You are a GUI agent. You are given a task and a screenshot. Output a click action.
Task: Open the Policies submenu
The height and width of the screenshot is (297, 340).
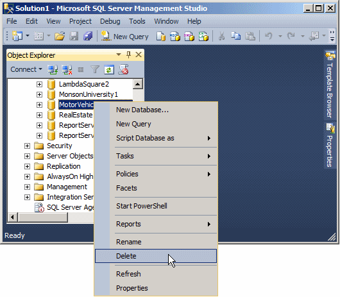point(156,174)
